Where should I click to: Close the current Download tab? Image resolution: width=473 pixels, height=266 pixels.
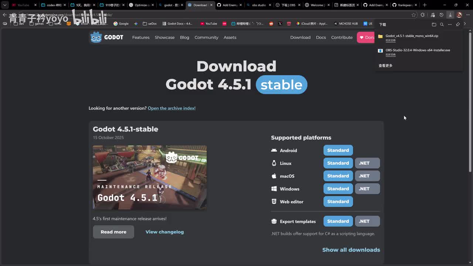(x=211, y=5)
